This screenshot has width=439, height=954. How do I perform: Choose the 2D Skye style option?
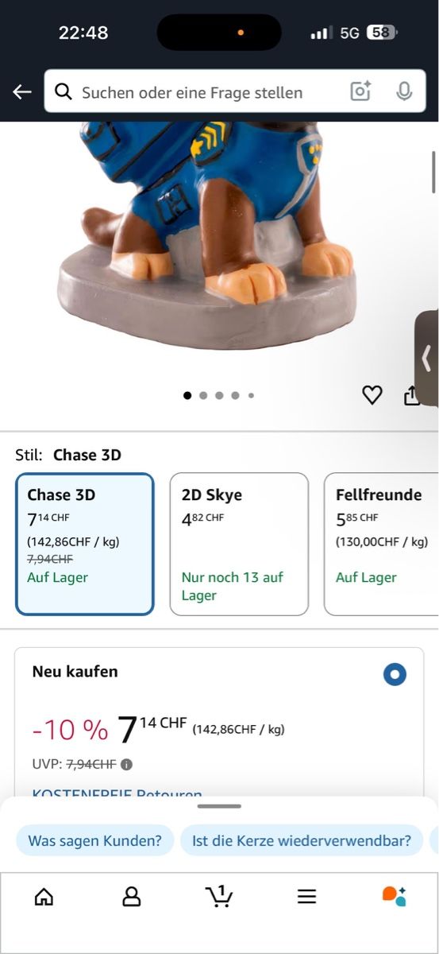coord(239,545)
